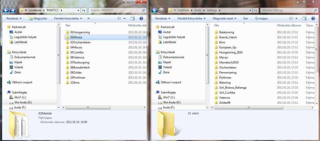Select the 10Portimao row

point(106,78)
